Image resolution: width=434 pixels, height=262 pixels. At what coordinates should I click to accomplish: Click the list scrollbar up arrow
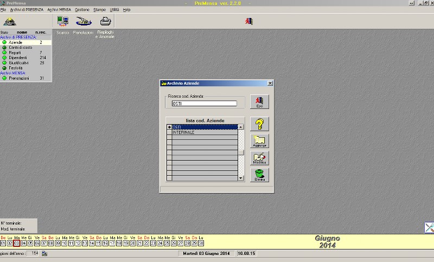tap(241, 127)
